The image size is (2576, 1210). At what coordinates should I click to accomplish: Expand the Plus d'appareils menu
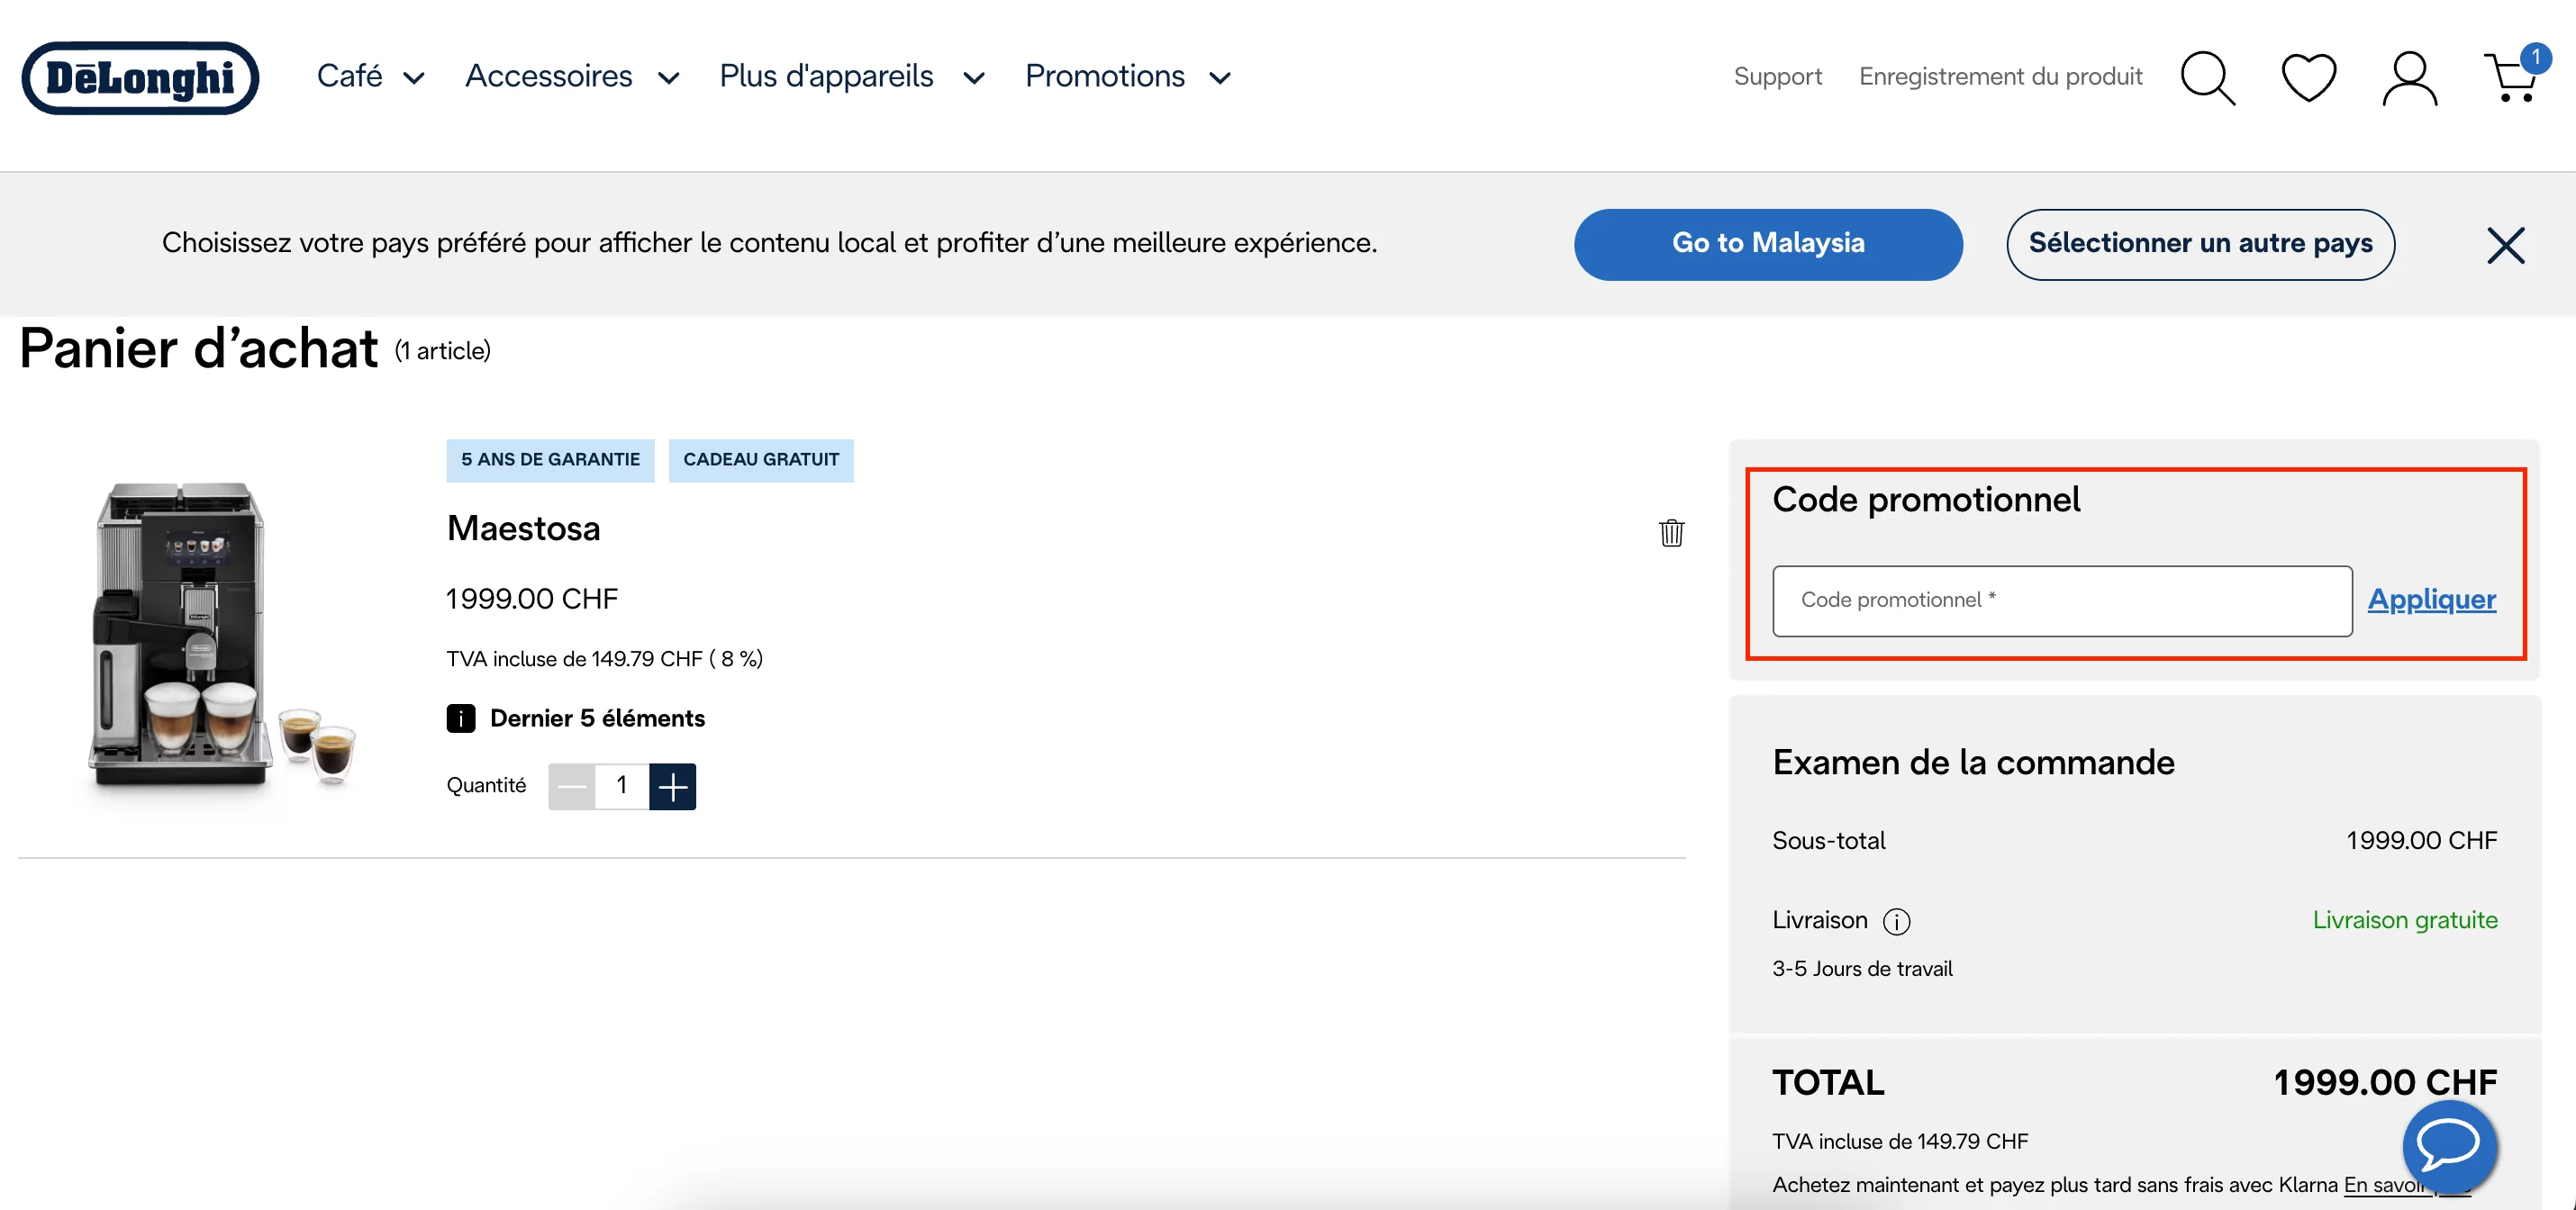[852, 77]
